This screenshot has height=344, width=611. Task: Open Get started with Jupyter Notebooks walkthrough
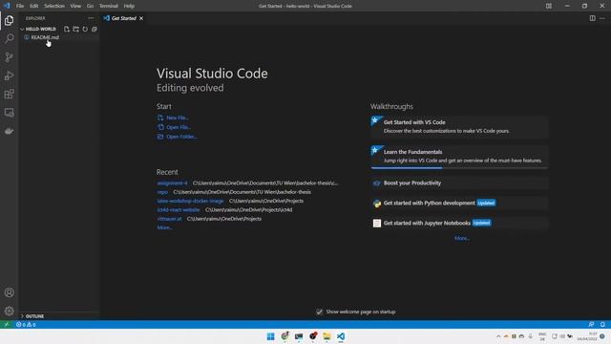click(459, 223)
